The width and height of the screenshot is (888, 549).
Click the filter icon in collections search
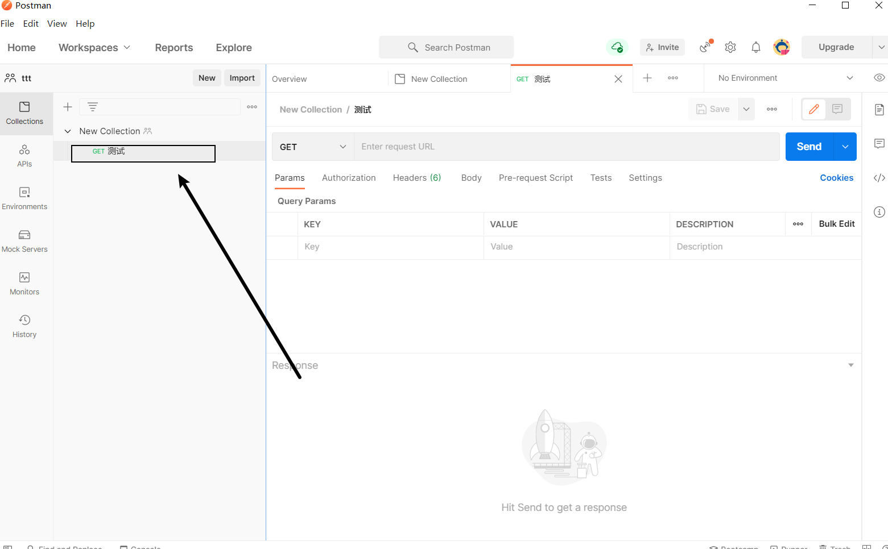(93, 107)
